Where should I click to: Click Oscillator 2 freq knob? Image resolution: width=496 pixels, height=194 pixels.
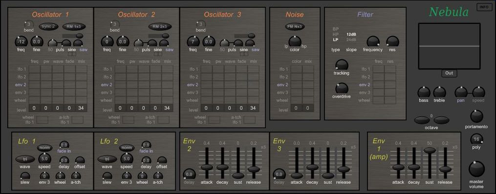[107, 42]
